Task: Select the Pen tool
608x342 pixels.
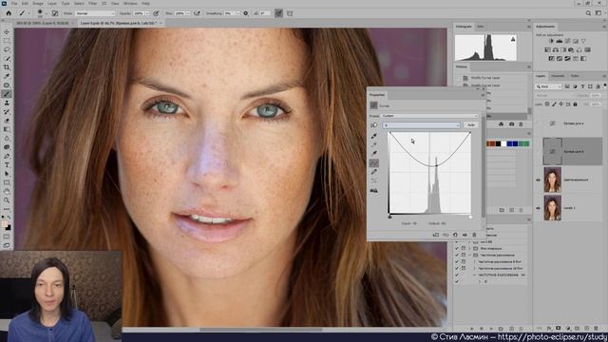Action: tap(7, 157)
